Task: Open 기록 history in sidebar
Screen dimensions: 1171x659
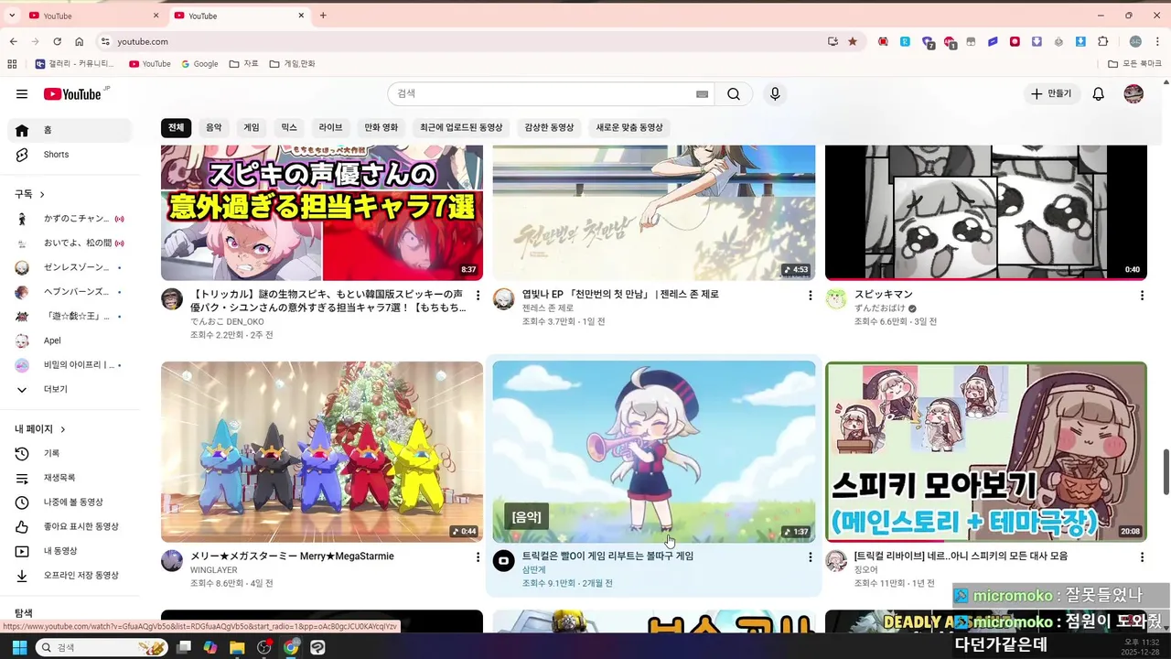Action: point(70,454)
